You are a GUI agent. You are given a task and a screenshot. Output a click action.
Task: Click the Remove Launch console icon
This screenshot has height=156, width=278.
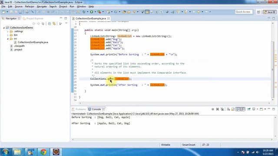218,109
